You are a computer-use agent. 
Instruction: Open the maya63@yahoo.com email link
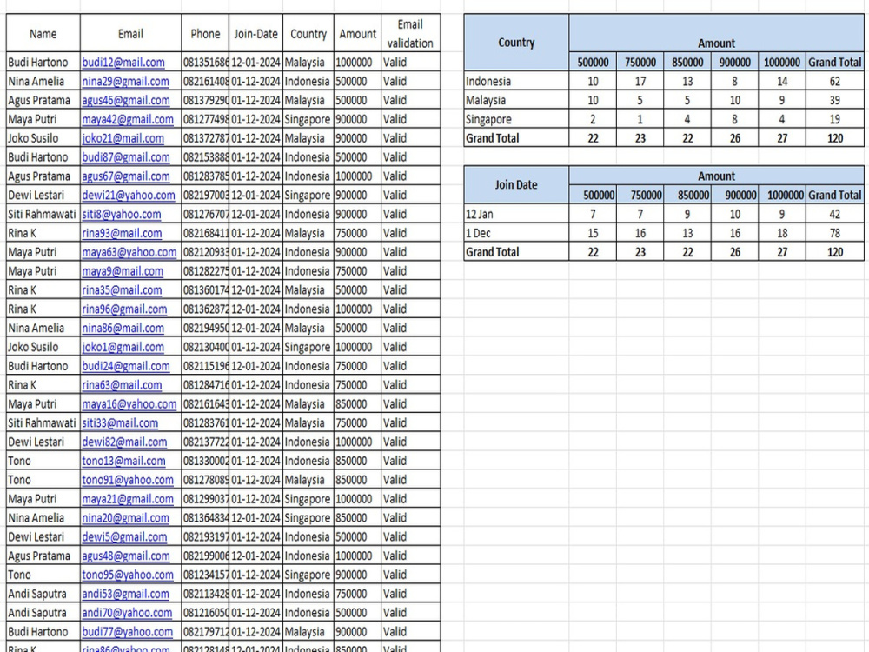pyautogui.click(x=129, y=252)
